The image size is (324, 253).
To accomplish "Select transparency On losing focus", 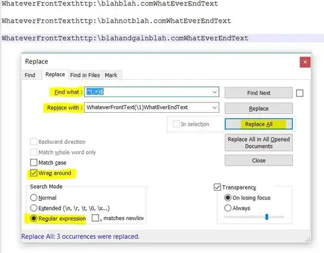I will [x=228, y=198].
